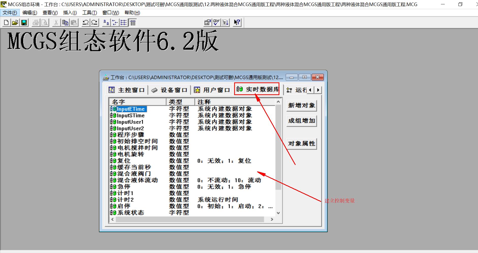Open the 插入(I) menu

click(69, 12)
